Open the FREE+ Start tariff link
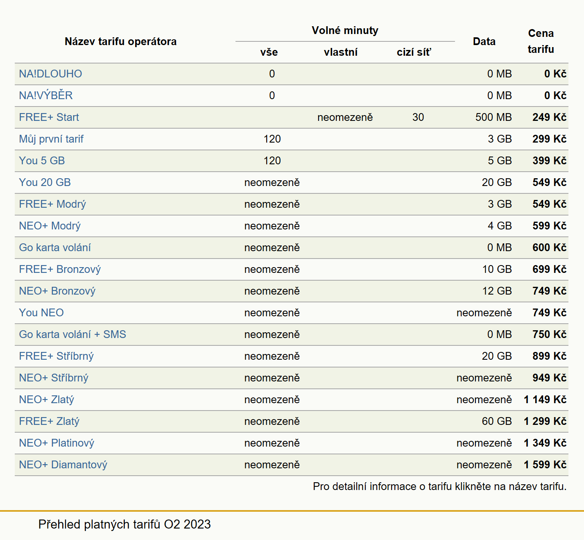584x540 pixels. pyautogui.click(x=49, y=117)
